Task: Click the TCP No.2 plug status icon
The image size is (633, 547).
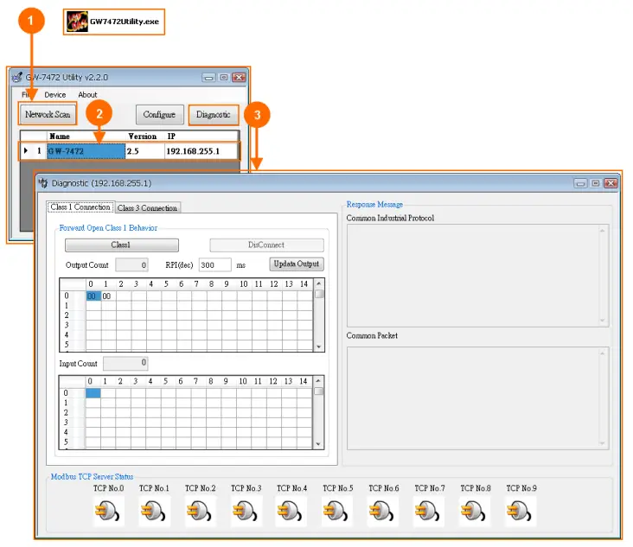Action: (201, 512)
